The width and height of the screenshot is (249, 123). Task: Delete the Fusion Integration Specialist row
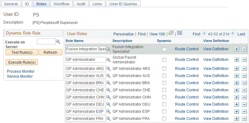pyautogui.click(x=244, y=49)
